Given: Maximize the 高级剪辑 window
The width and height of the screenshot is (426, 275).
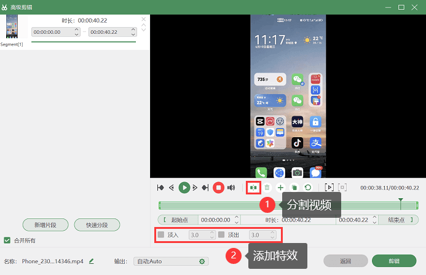Looking at the screenshot, I should [401, 7].
